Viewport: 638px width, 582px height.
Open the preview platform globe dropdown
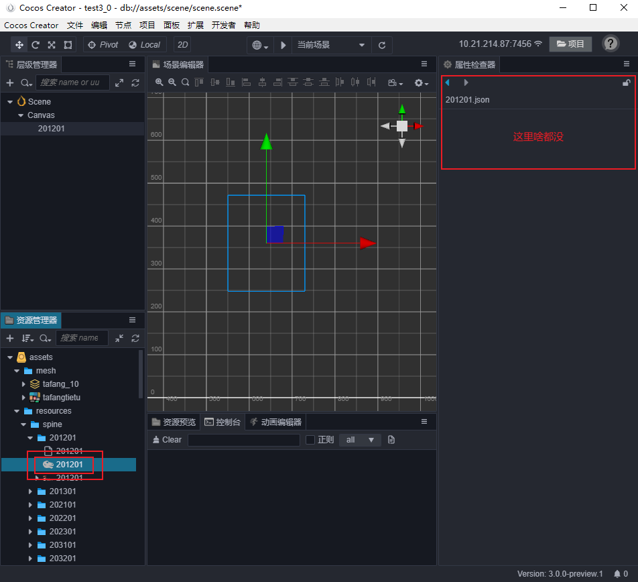(x=261, y=45)
